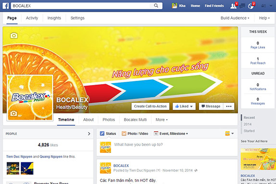Click BOCALEX link under the ad
This screenshot has height=184, width=276.
coord(248,175)
